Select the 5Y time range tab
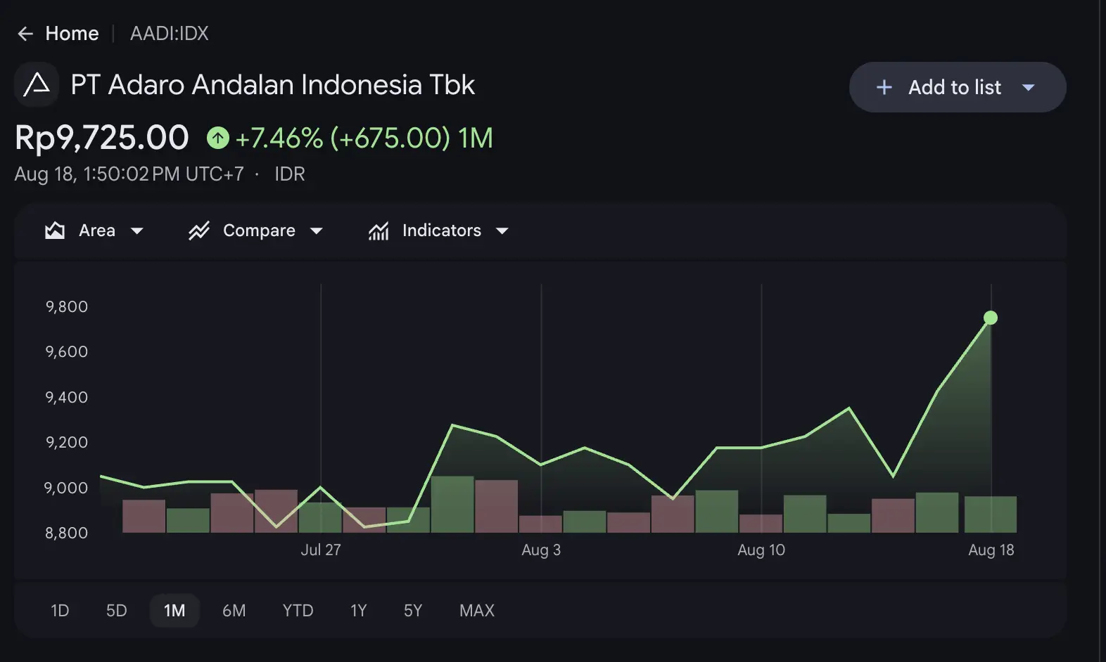The height and width of the screenshot is (662, 1106). [413, 611]
